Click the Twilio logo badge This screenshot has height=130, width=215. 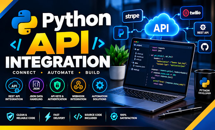pos(192,13)
